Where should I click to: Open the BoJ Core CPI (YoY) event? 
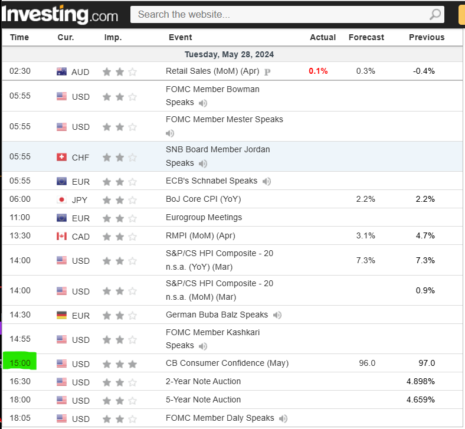click(204, 199)
